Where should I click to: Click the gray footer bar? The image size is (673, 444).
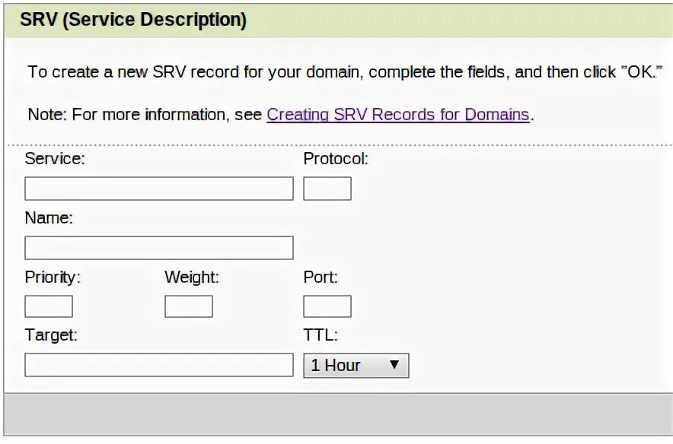pyautogui.click(x=336, y=414)
